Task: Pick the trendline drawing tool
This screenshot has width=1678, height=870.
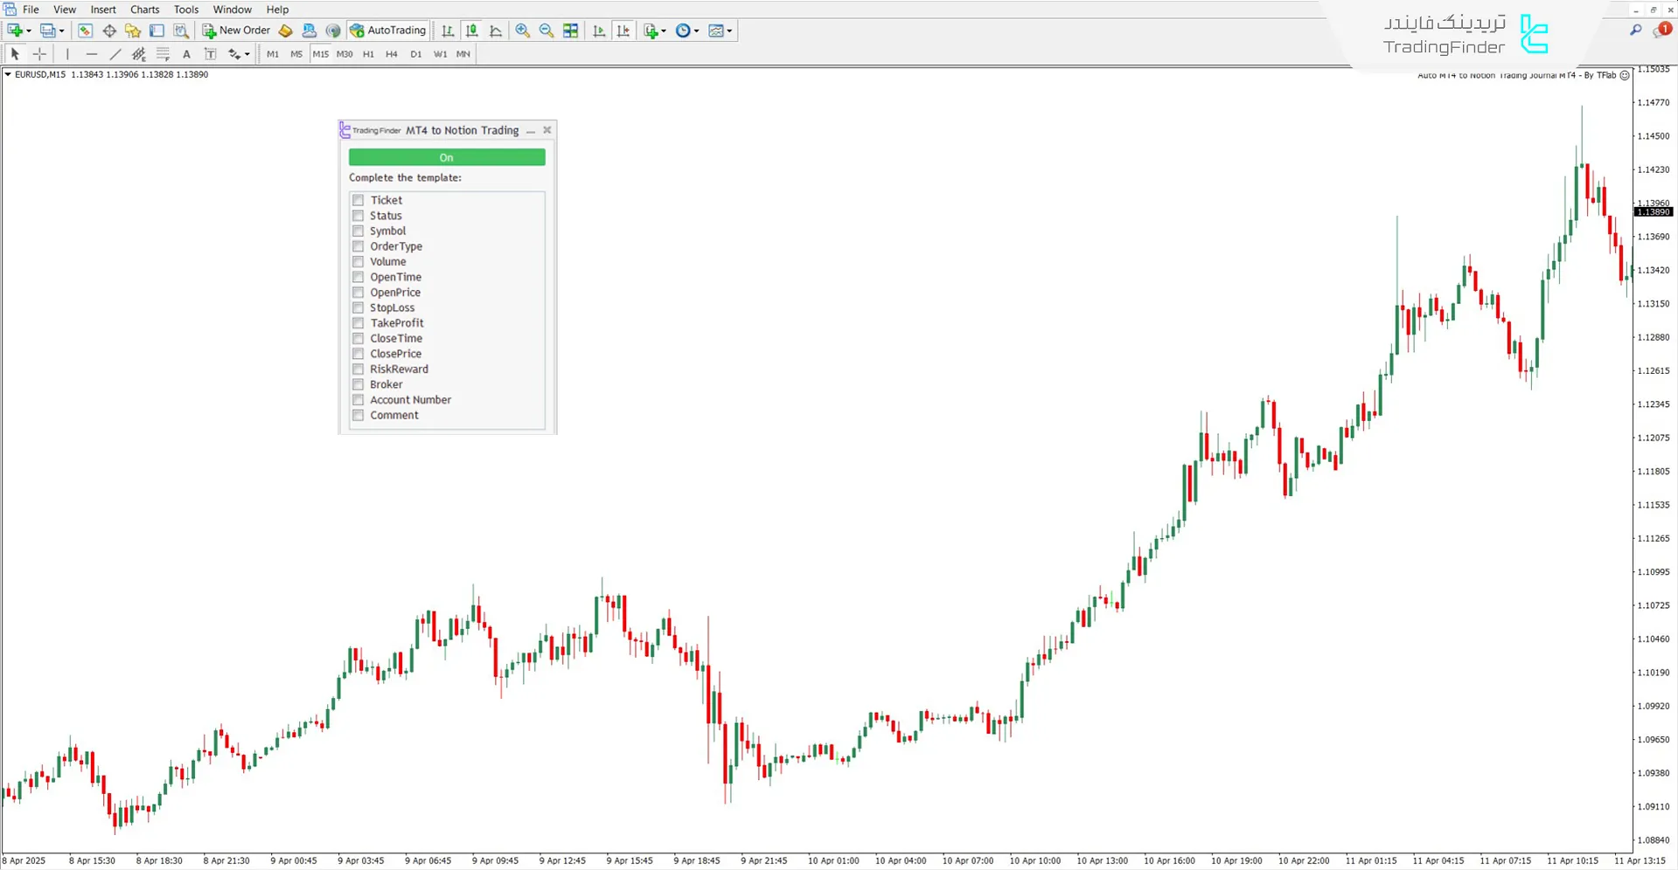Action: click(115, 54)
